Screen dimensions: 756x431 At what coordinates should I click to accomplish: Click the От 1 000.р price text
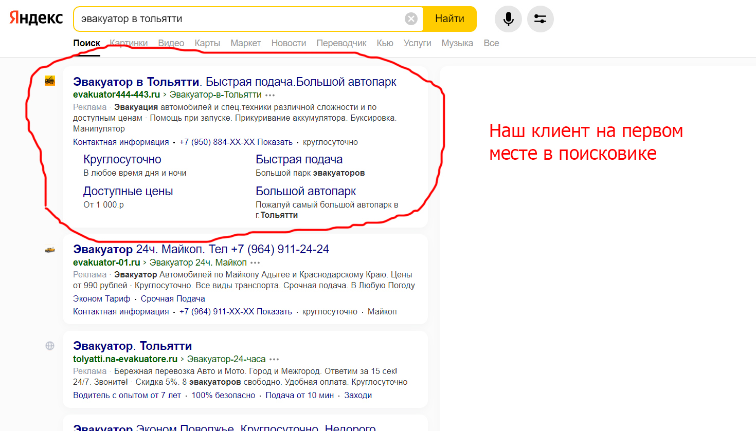point(103,205)
